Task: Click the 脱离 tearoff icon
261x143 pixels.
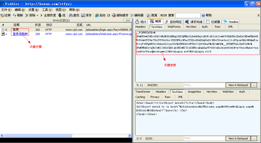Action: click(x=149, y=15)
